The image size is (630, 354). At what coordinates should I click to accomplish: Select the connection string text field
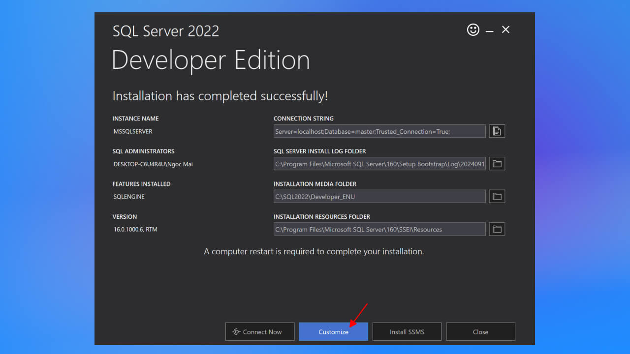[x=379, y=131]
